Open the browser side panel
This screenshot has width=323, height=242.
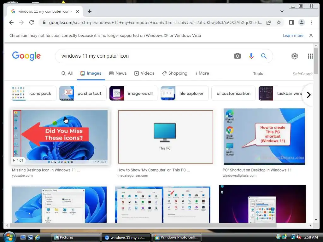pos(291,22)
